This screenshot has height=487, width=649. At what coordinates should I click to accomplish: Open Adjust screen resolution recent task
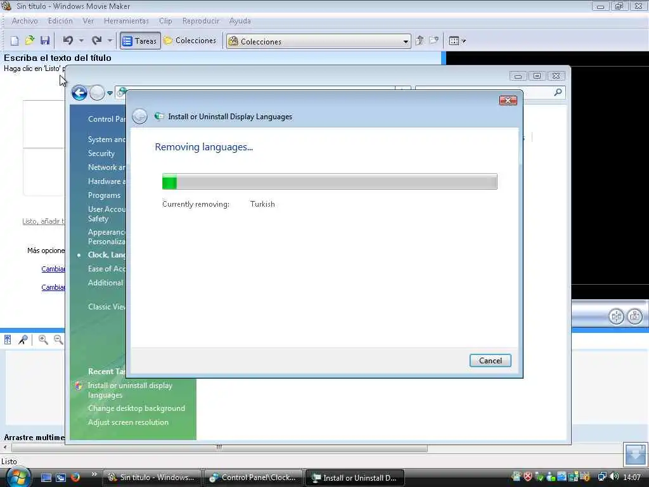(128, 422)
